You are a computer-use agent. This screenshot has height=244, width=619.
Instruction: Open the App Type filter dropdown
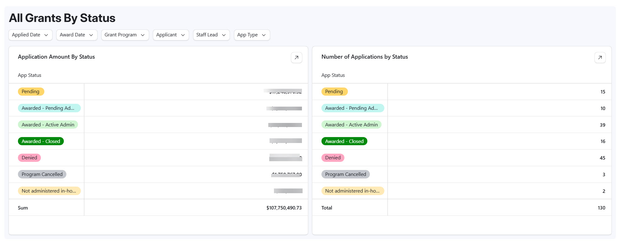click(252, 35)
